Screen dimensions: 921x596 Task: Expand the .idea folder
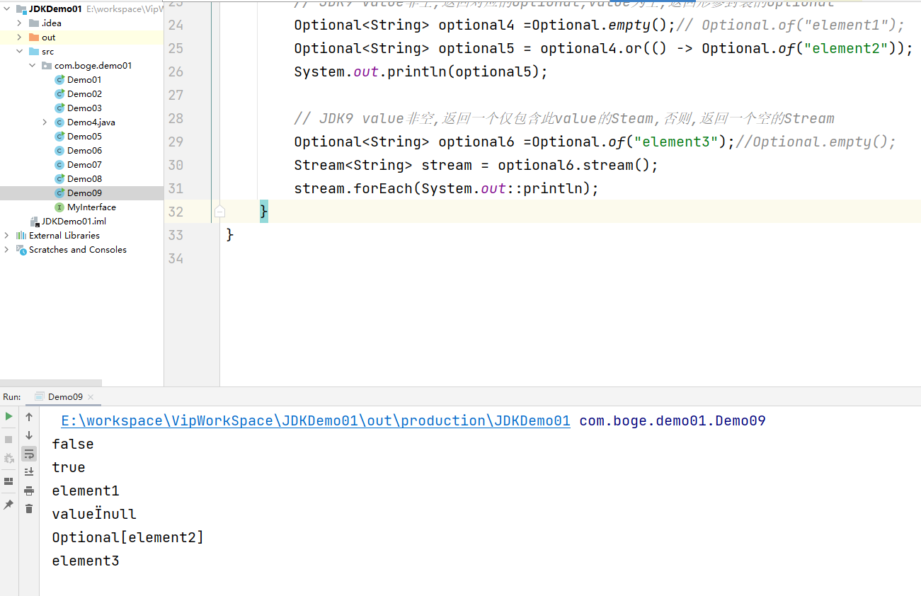point(20,23)
